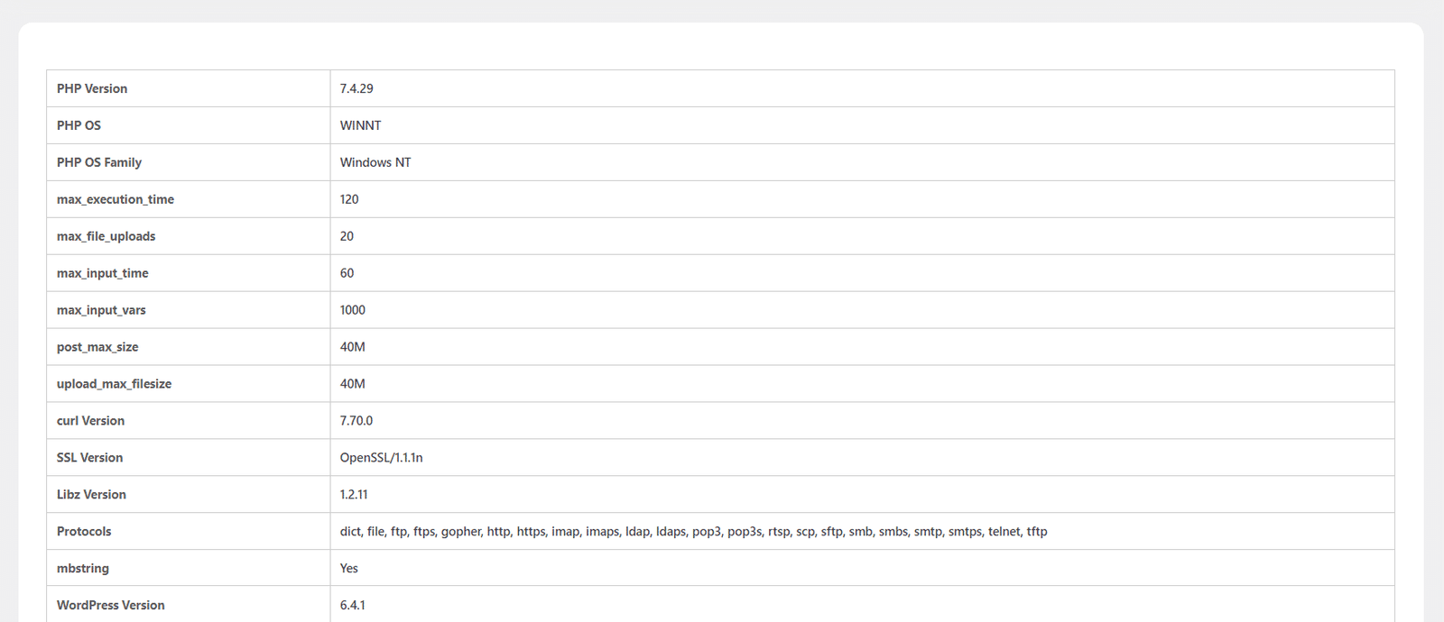Select the post_max_size label

coord(97,347)
